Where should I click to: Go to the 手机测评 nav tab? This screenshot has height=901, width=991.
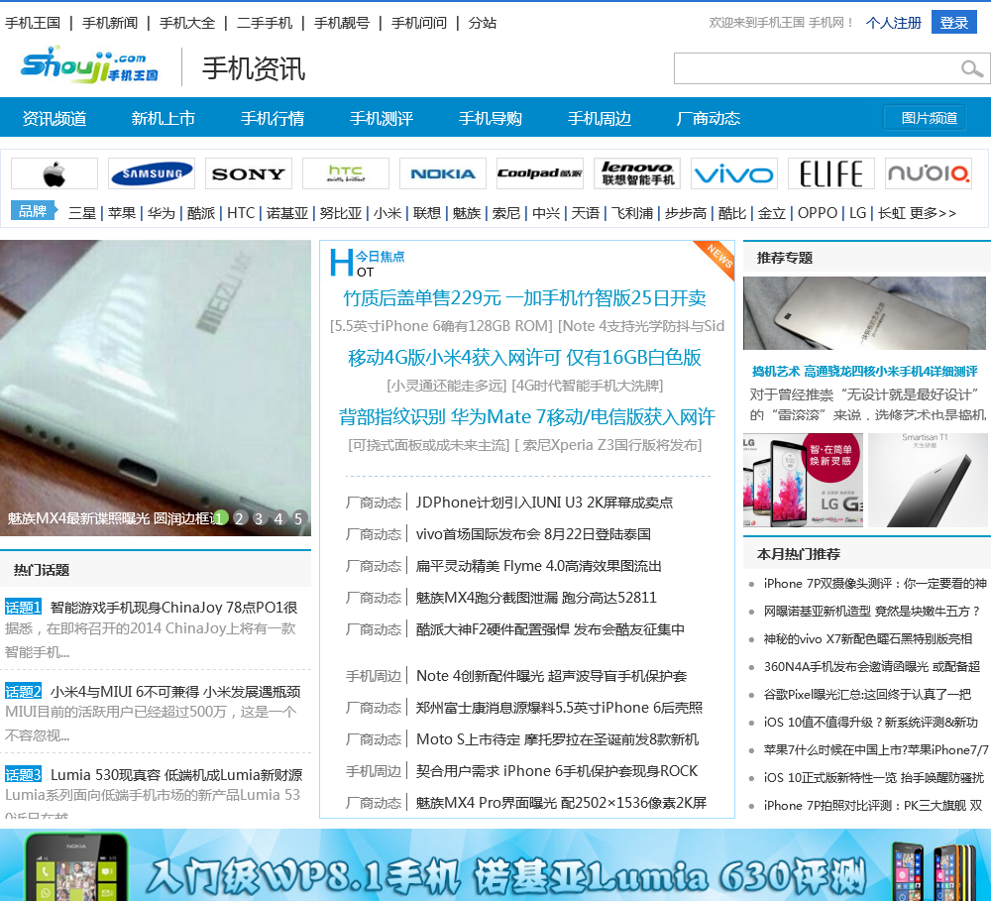point(382,118)
